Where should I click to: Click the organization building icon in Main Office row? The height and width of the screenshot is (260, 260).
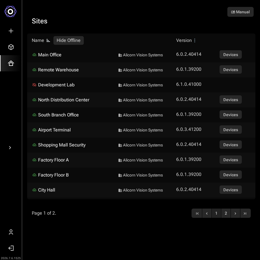point(120,55)
